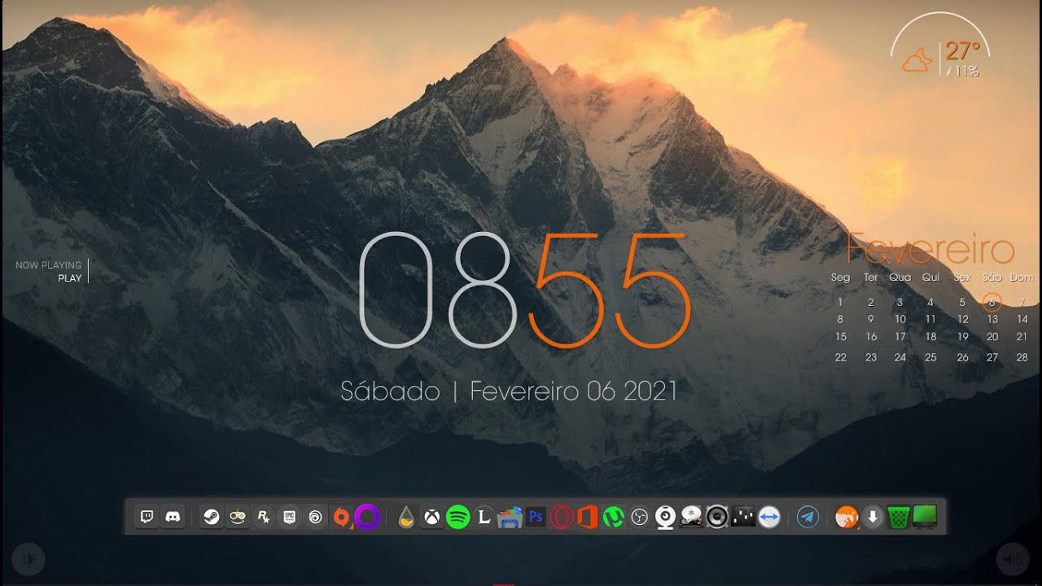Image resolution: width=1042 pixels, height=586 pixels.
Task: Open the black mixer levels icon
Action: pos(743,516)
